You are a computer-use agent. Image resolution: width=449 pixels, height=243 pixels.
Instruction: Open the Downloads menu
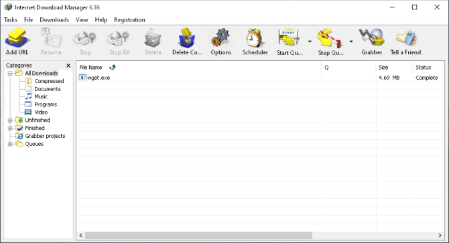[54, 19]
